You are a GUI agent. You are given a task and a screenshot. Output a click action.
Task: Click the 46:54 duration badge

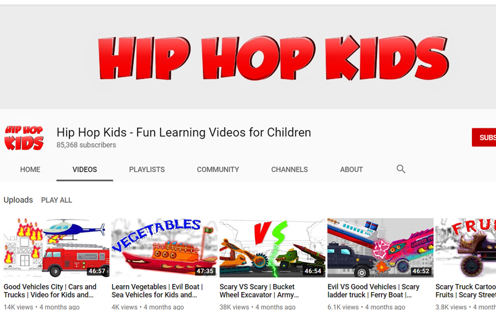point(313,271)
